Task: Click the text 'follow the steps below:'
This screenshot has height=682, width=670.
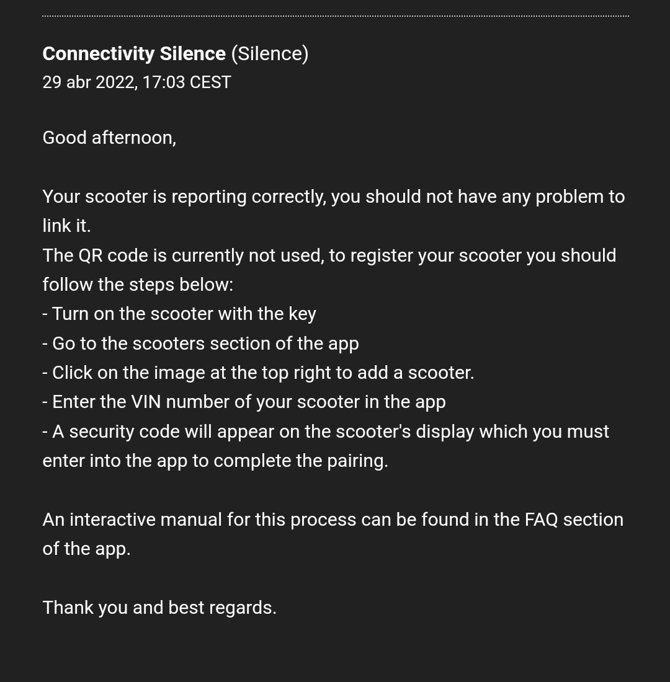Action: click(x=138, y=285)
